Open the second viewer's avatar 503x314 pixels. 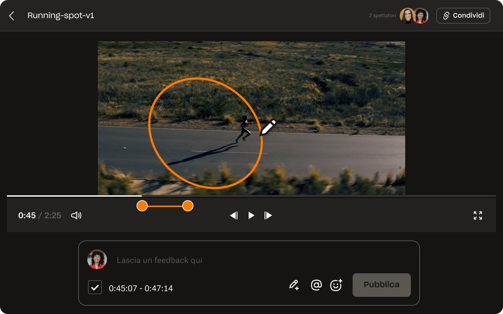[x=421, y=16]
